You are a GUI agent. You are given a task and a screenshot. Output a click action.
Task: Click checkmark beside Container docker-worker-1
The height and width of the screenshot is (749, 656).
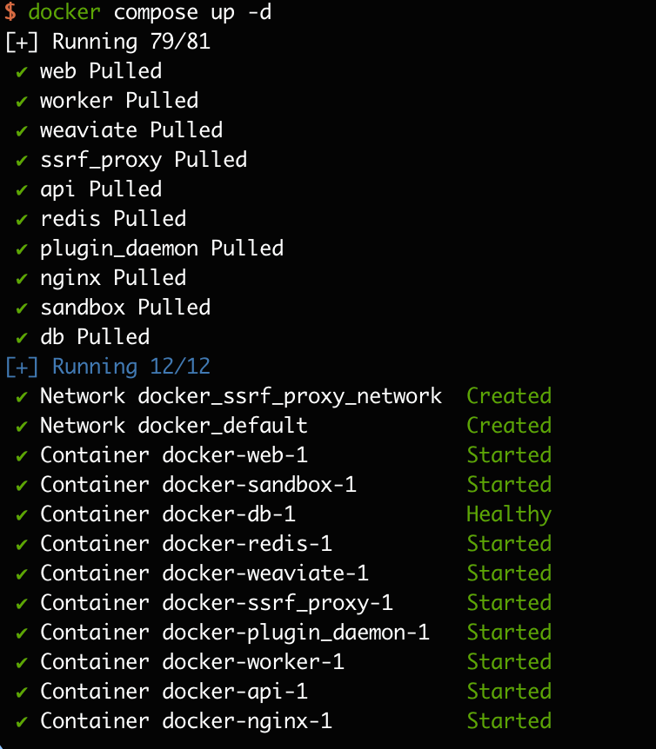[x=22, y=662]
